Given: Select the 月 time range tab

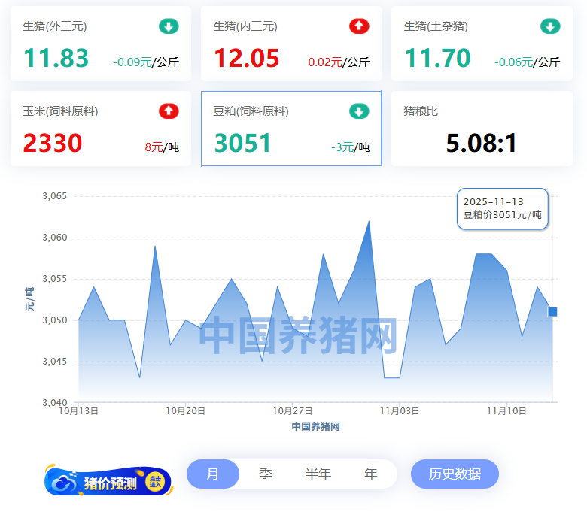Looking at the screenshot, I should coord(213,474).
